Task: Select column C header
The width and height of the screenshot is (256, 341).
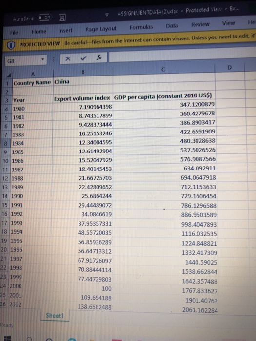Action: [163, 69]
